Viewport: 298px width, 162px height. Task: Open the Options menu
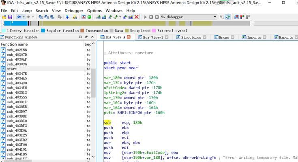(x=94, y=11)
